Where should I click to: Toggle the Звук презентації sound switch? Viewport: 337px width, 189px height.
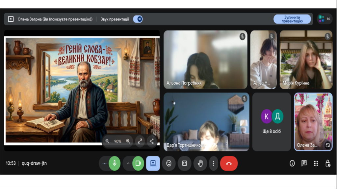(x=138, y=19)
